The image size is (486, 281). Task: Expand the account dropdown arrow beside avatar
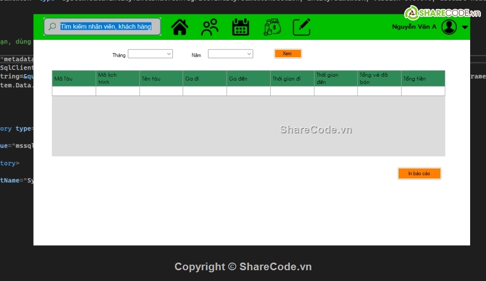tap(465, 28)
